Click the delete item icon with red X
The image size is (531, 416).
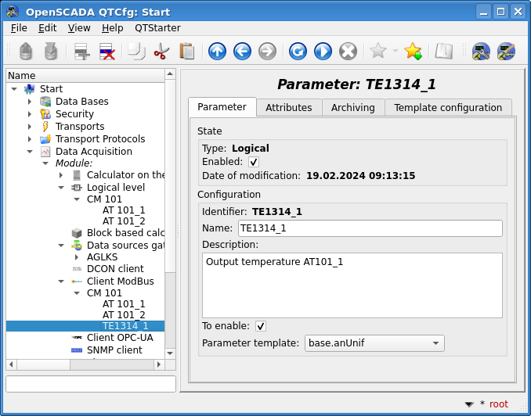coord(107,52)
